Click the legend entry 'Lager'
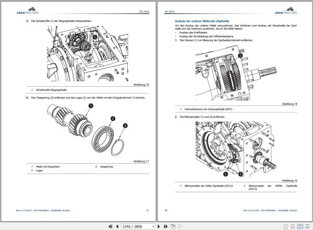 click(x=39, y=170)
